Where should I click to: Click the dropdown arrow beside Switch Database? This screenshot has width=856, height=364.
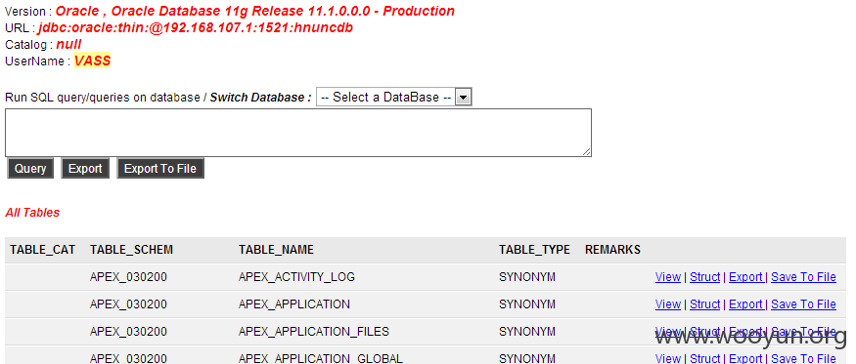464,98
